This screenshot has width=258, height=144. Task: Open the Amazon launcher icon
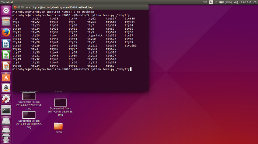coord(6,88)
